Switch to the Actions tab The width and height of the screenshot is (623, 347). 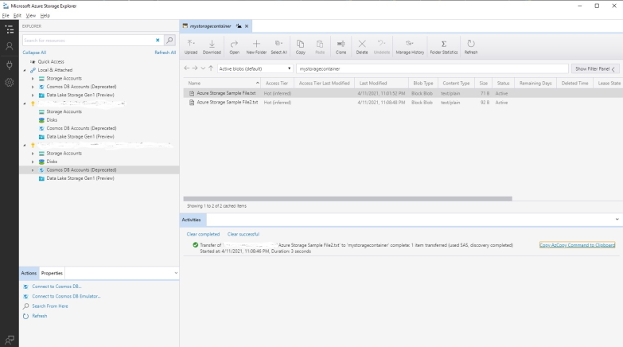pyautogui.click(x=29, y=273)
